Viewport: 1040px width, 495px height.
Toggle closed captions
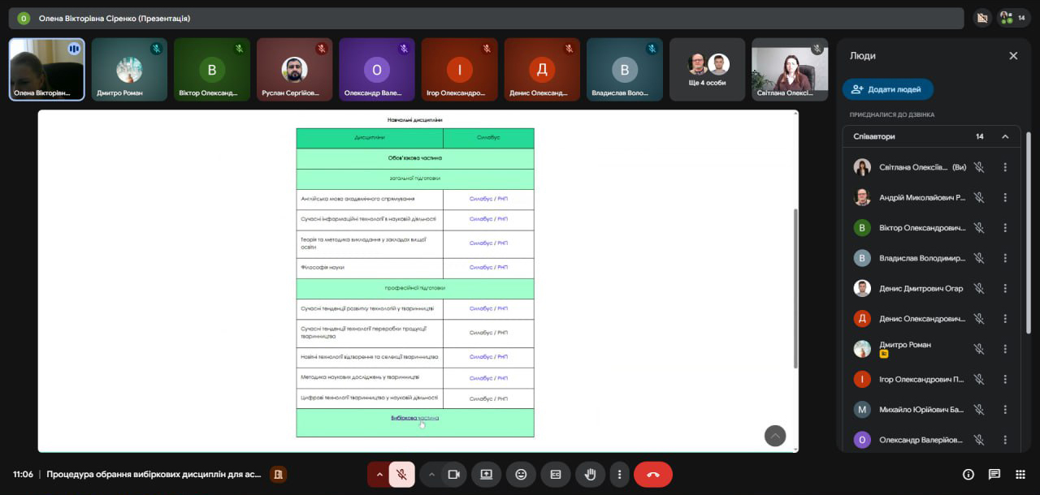click(x=556, y=475)
